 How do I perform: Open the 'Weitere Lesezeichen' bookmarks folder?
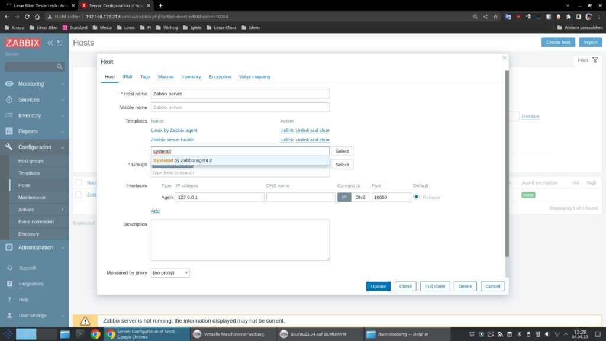point(580,27)
